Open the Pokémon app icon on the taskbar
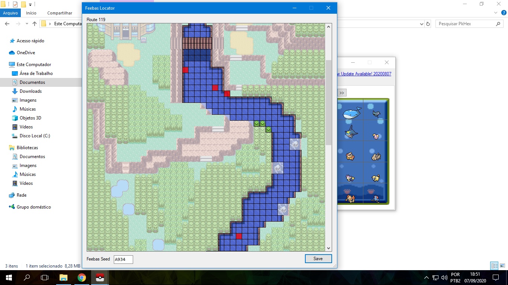This screenshot has height=285, width=508. 99,277
